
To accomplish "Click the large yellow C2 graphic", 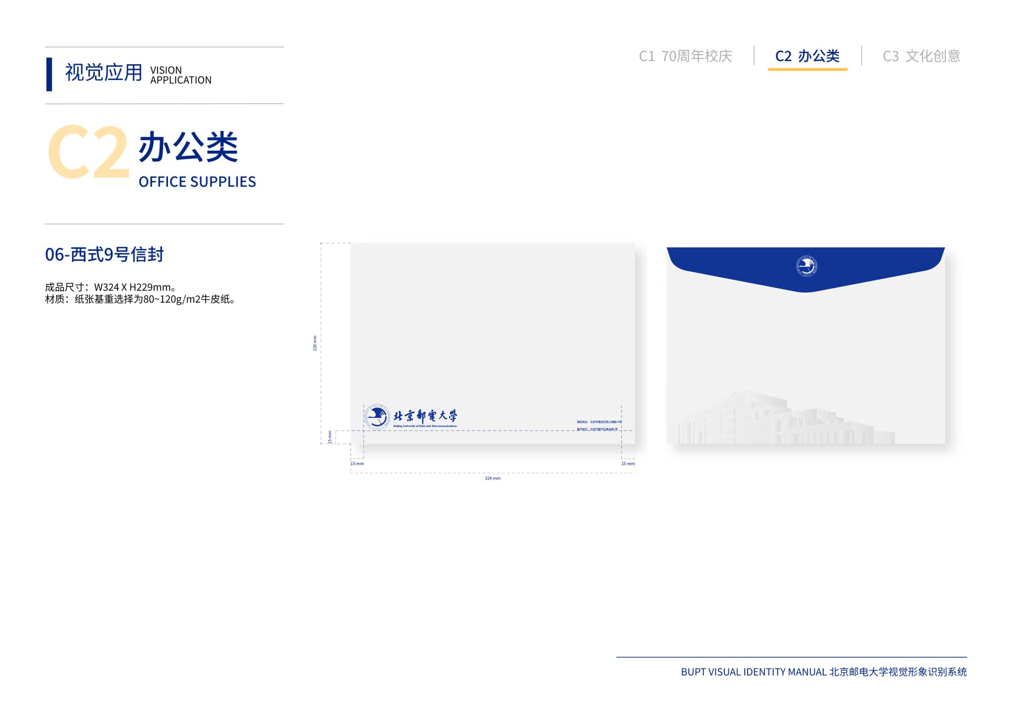I will 88,152.
